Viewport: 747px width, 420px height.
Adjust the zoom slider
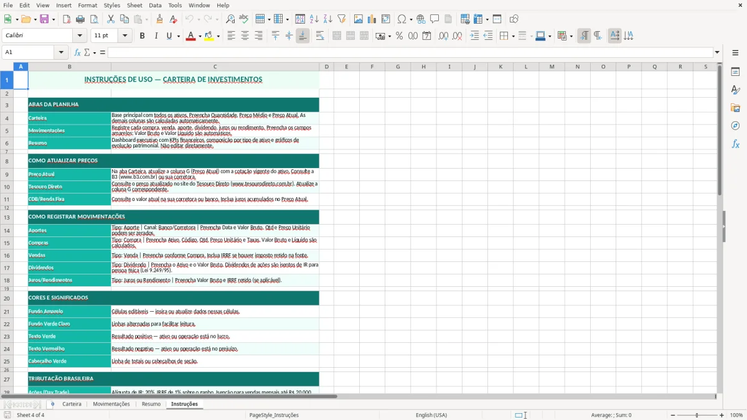click(x=697, y=415)
